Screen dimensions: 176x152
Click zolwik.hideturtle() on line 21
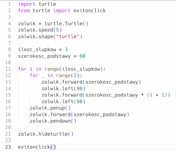(46, 134)
